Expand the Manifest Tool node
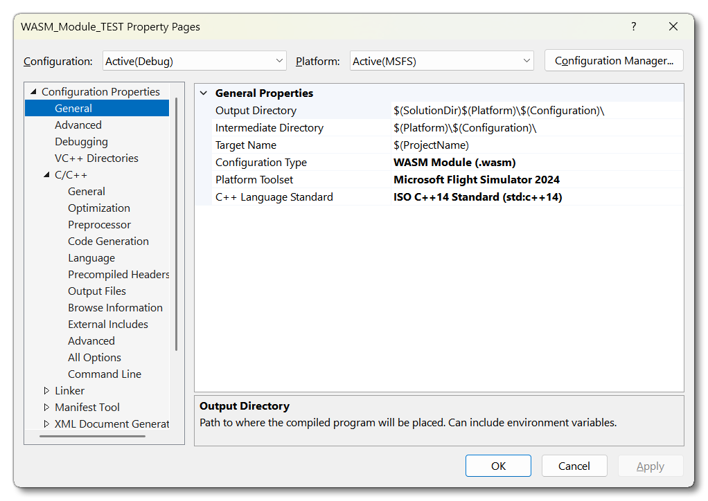 (x=46, y=408)
